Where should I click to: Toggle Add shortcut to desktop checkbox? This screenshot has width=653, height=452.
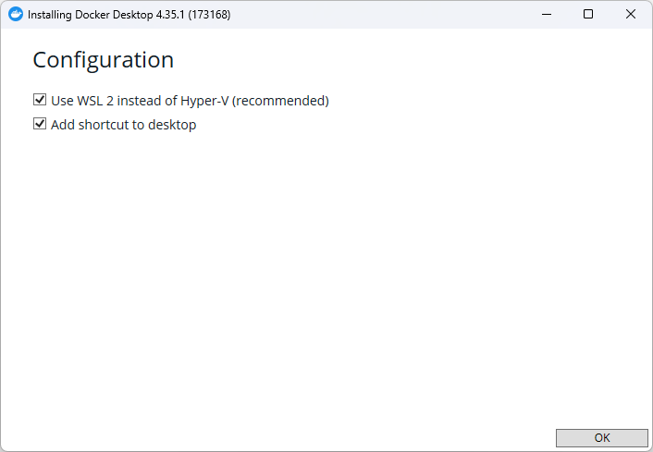coord(40,124)
